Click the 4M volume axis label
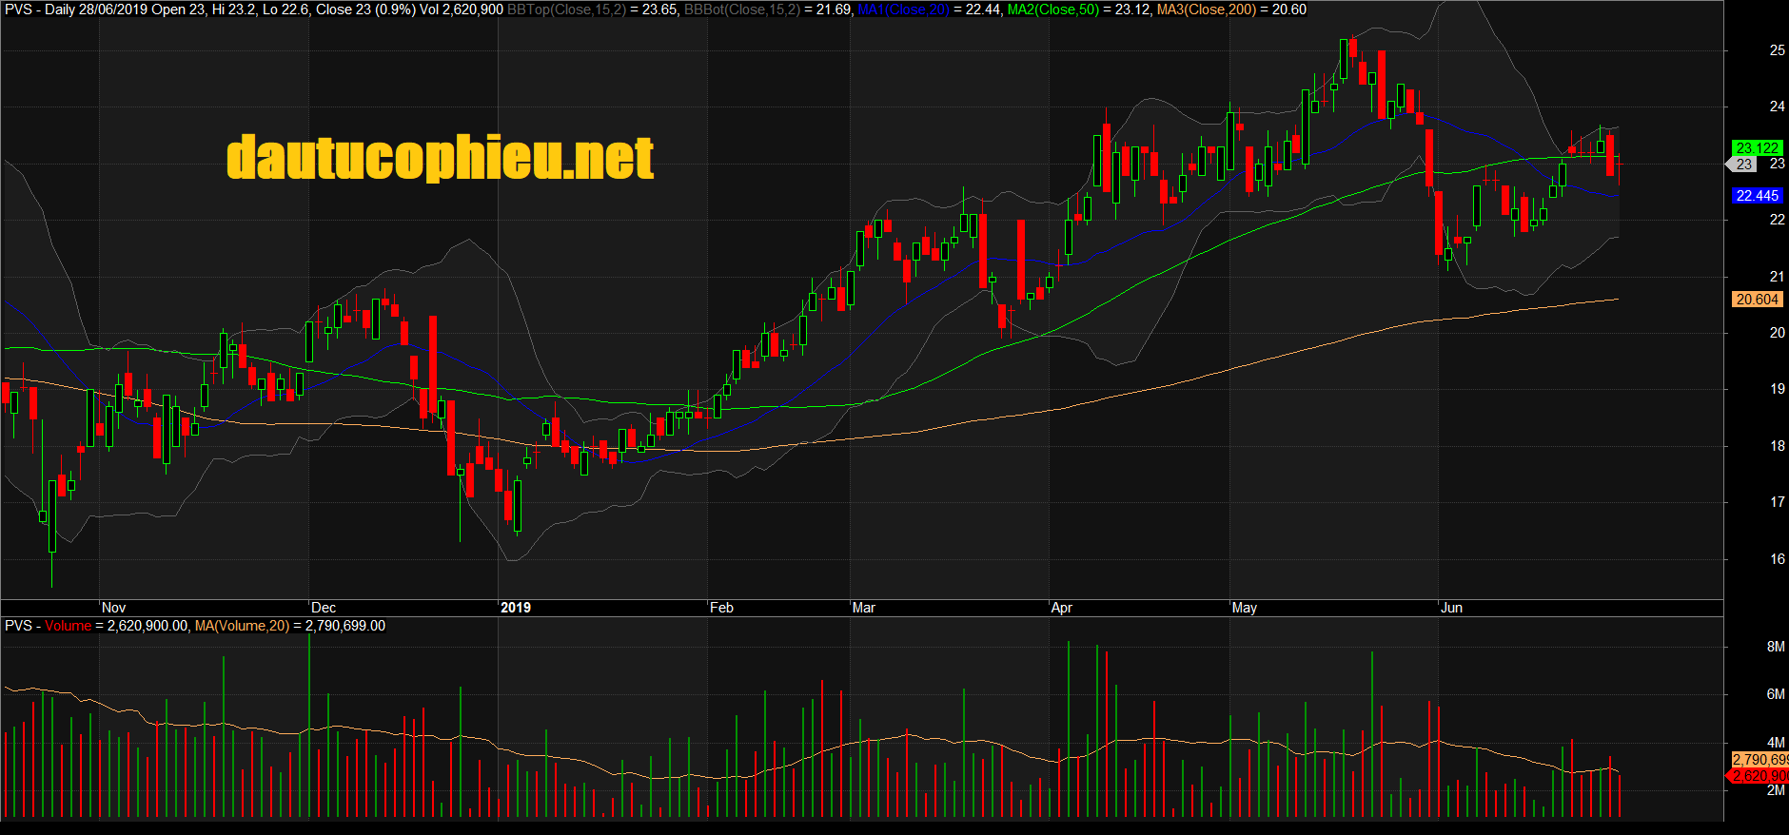 1776,743
